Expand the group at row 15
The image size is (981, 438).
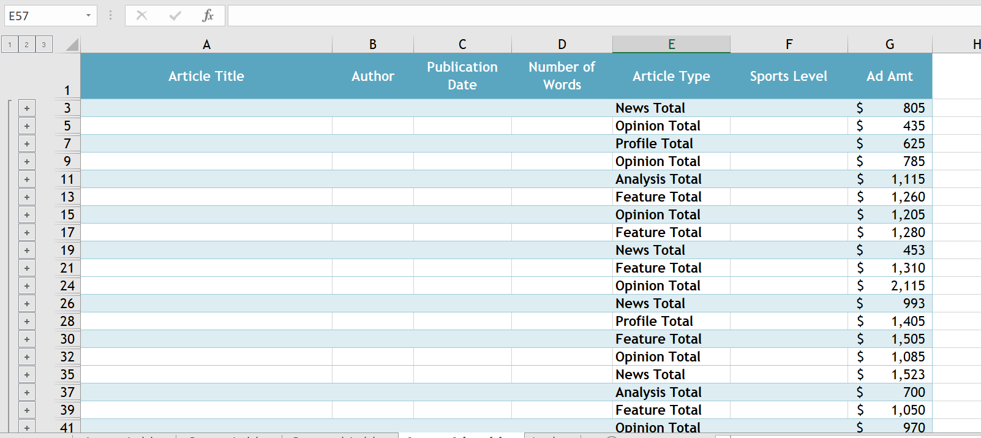tap(27, 215)
